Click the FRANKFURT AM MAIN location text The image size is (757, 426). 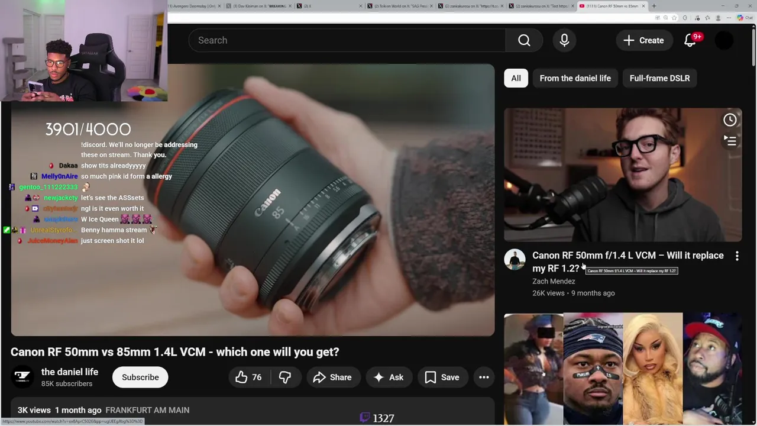click(x=147, y=410)
